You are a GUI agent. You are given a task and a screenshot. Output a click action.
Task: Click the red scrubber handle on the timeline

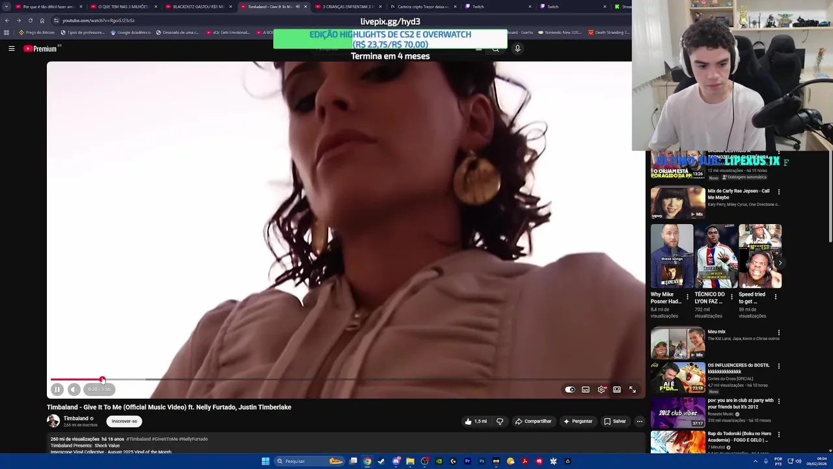click(102, 379)
